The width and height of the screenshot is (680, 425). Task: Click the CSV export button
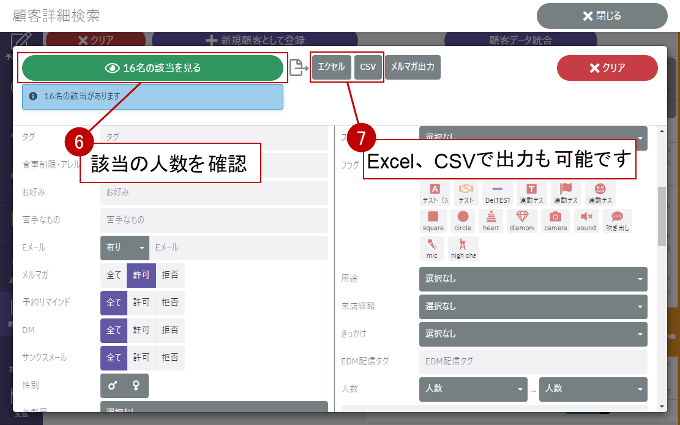(368, 67)
